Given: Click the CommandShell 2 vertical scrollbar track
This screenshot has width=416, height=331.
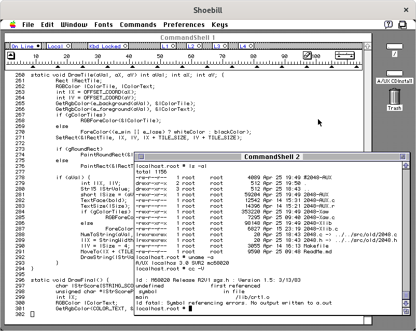Looking at the screenshot, I should click(x=406, y=230).
